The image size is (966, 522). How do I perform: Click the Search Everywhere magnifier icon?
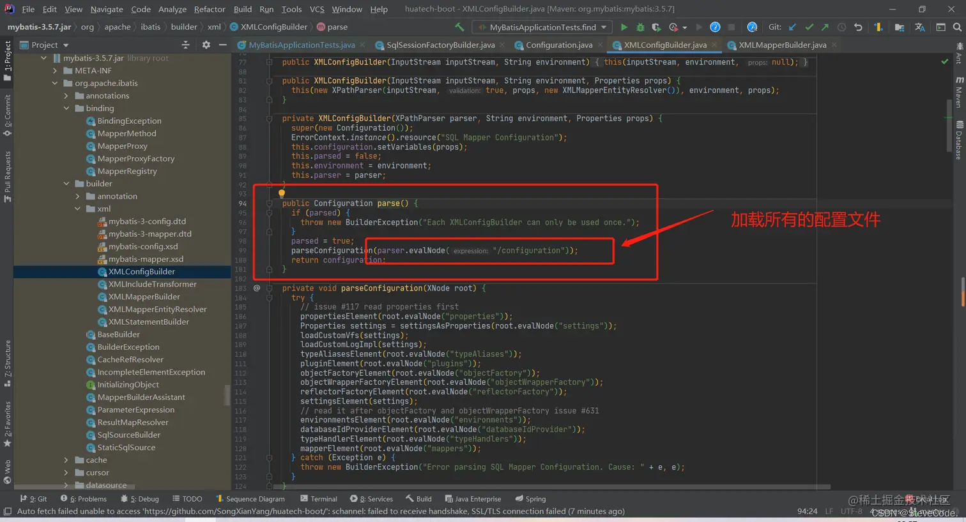957,27
